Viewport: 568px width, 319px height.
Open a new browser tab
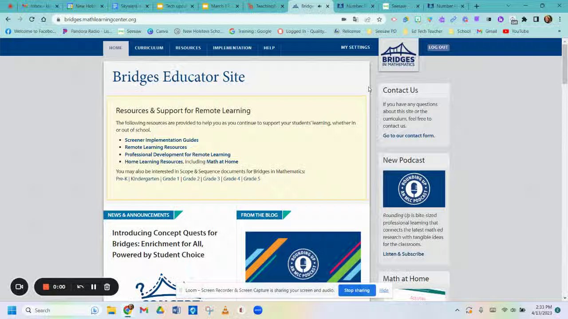coord(477,6)
